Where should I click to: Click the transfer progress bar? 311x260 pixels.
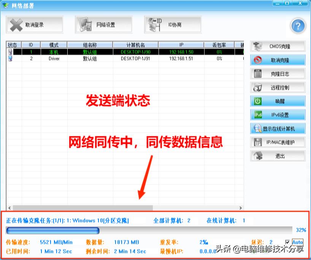point(148,231)
